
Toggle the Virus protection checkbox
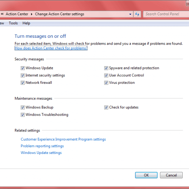click(x=106, y=83)
